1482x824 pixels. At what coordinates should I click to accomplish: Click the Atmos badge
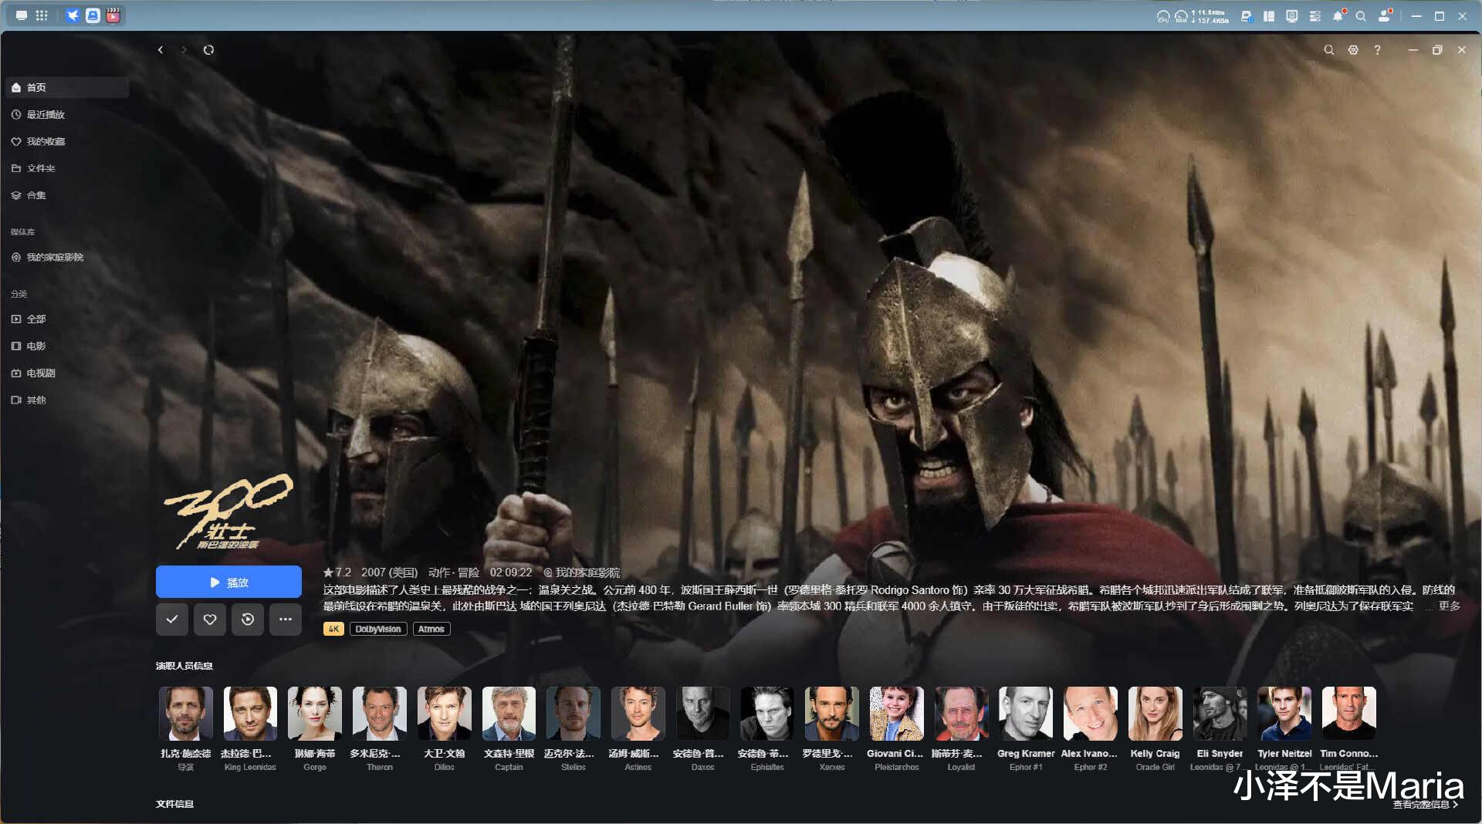[431, 629]
